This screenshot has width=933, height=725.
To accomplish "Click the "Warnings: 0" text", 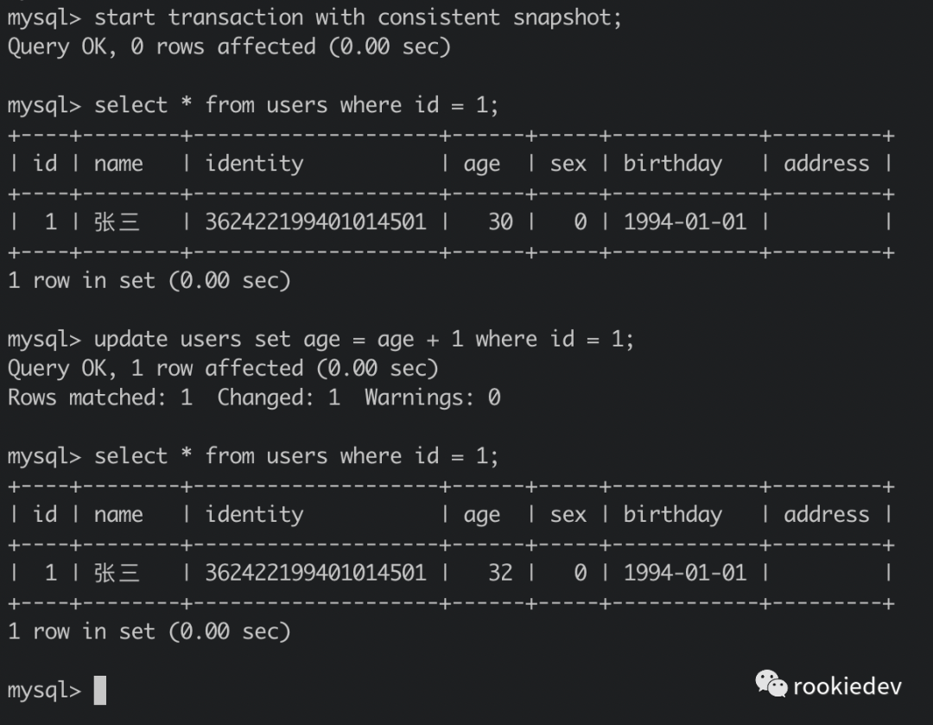I will pos(432,397).
